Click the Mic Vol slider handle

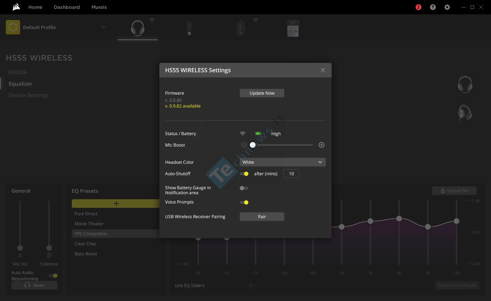coord(20,248)
